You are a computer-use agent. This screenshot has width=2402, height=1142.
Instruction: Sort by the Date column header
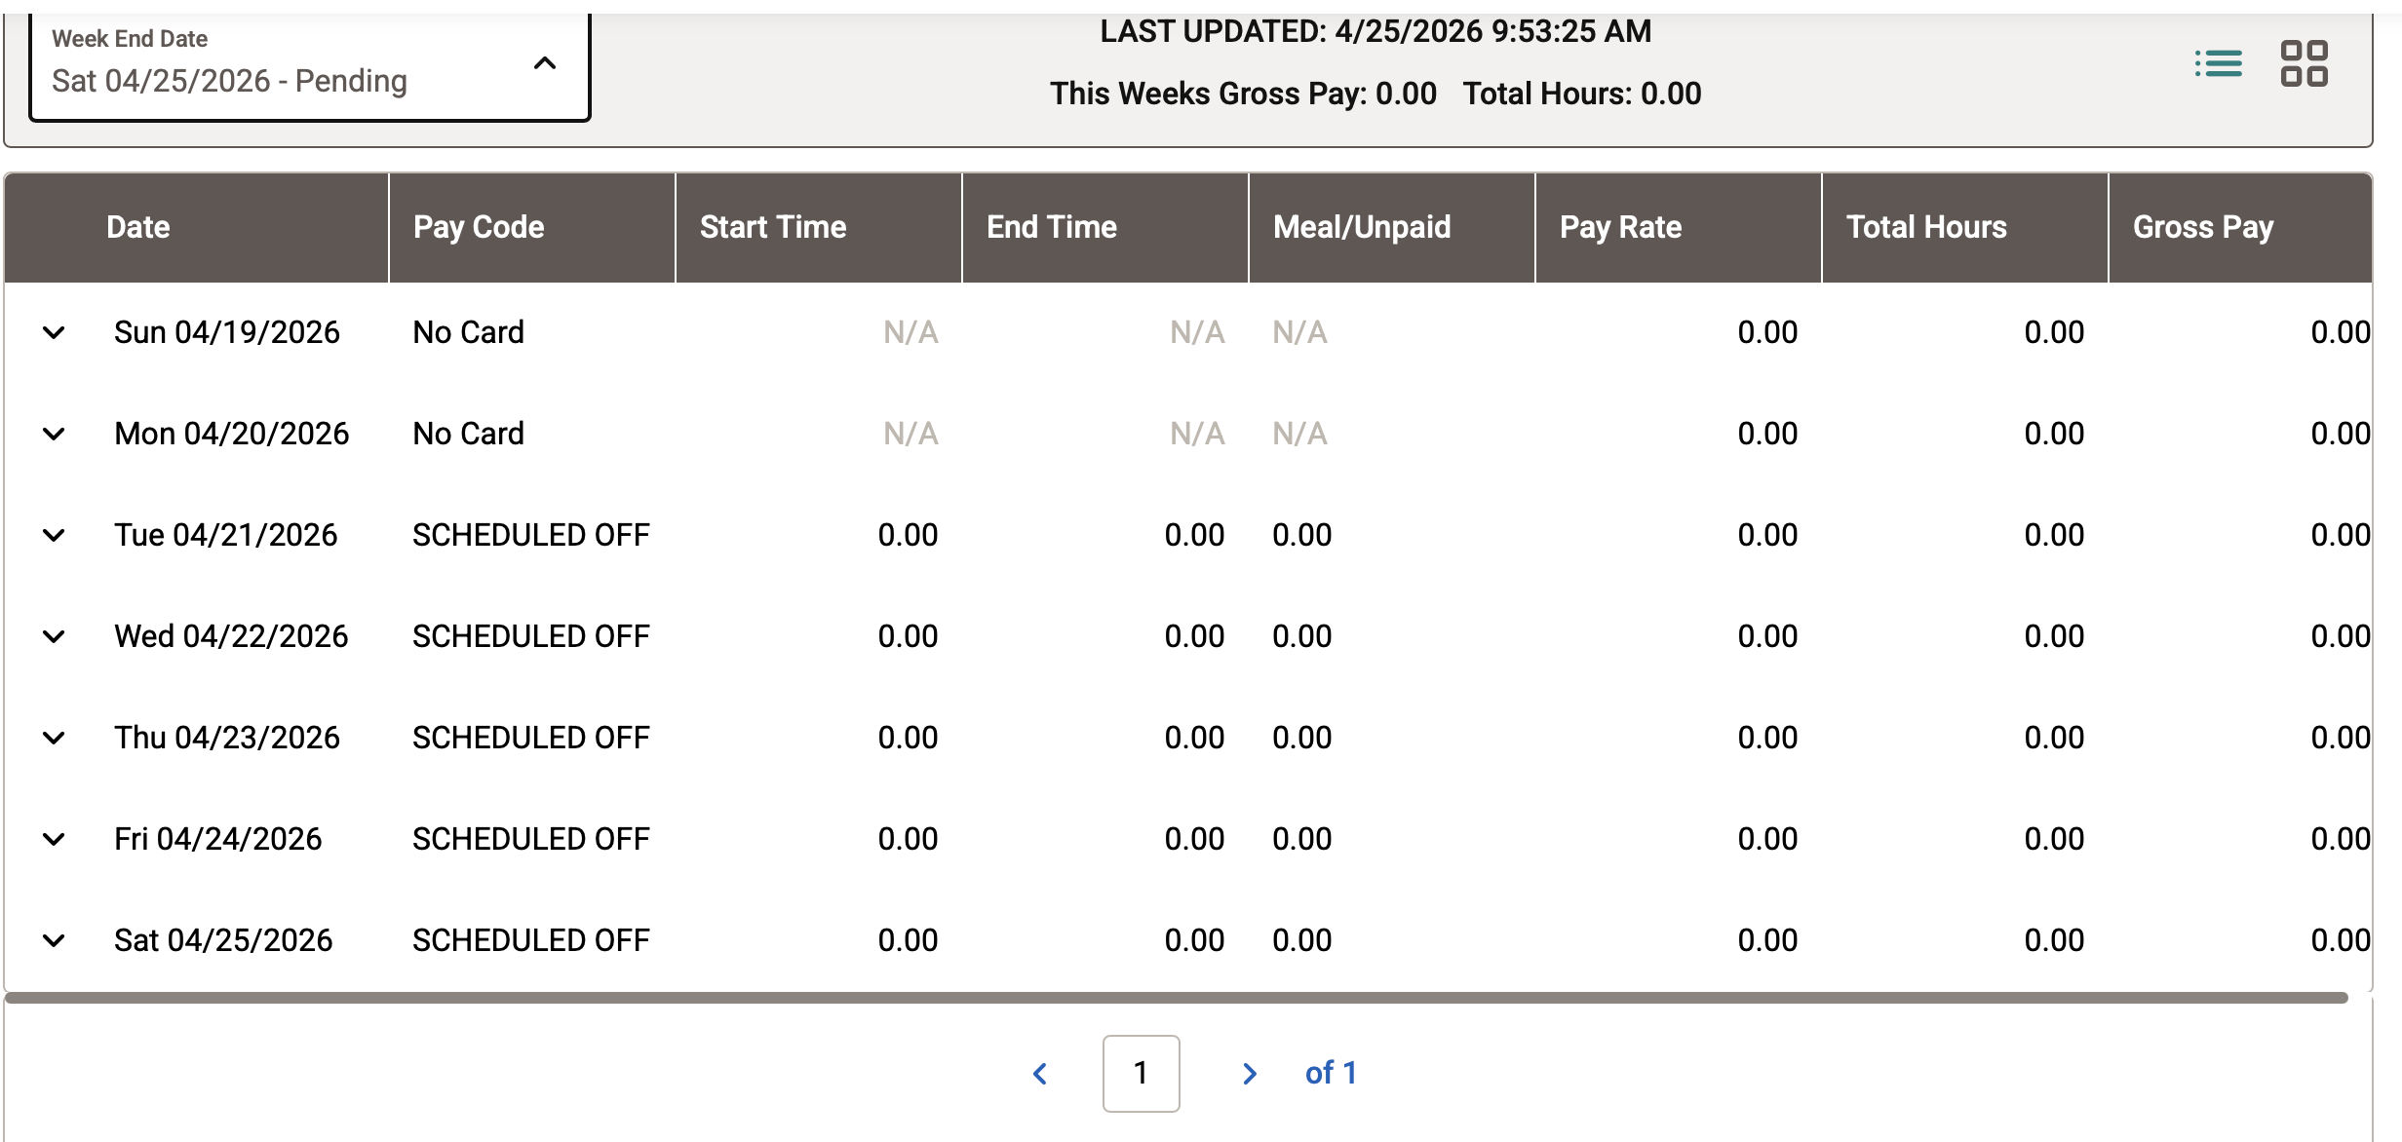pyautogui.click(x=196, y=227)
